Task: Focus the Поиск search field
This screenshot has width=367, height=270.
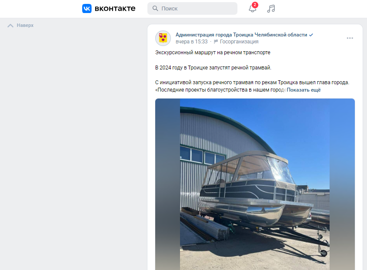Action: [192, 8]
